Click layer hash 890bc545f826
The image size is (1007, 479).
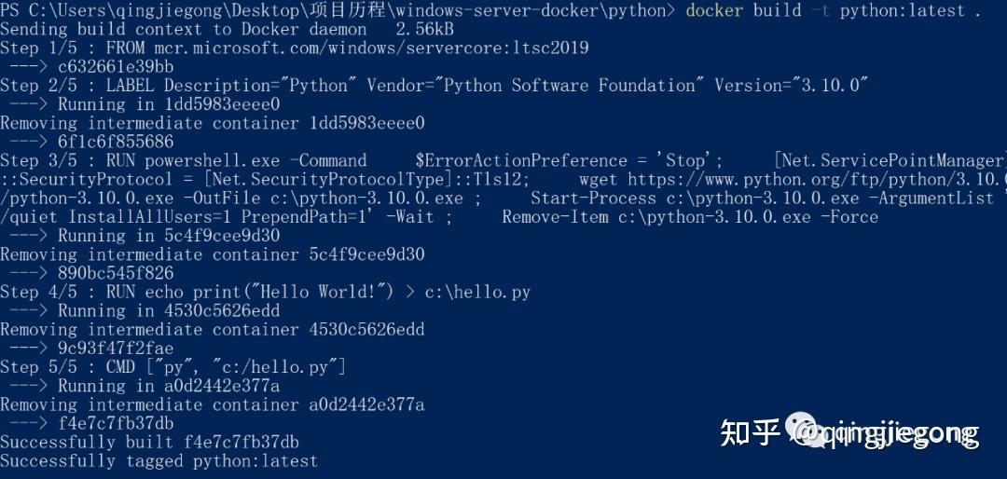[116, 273]
